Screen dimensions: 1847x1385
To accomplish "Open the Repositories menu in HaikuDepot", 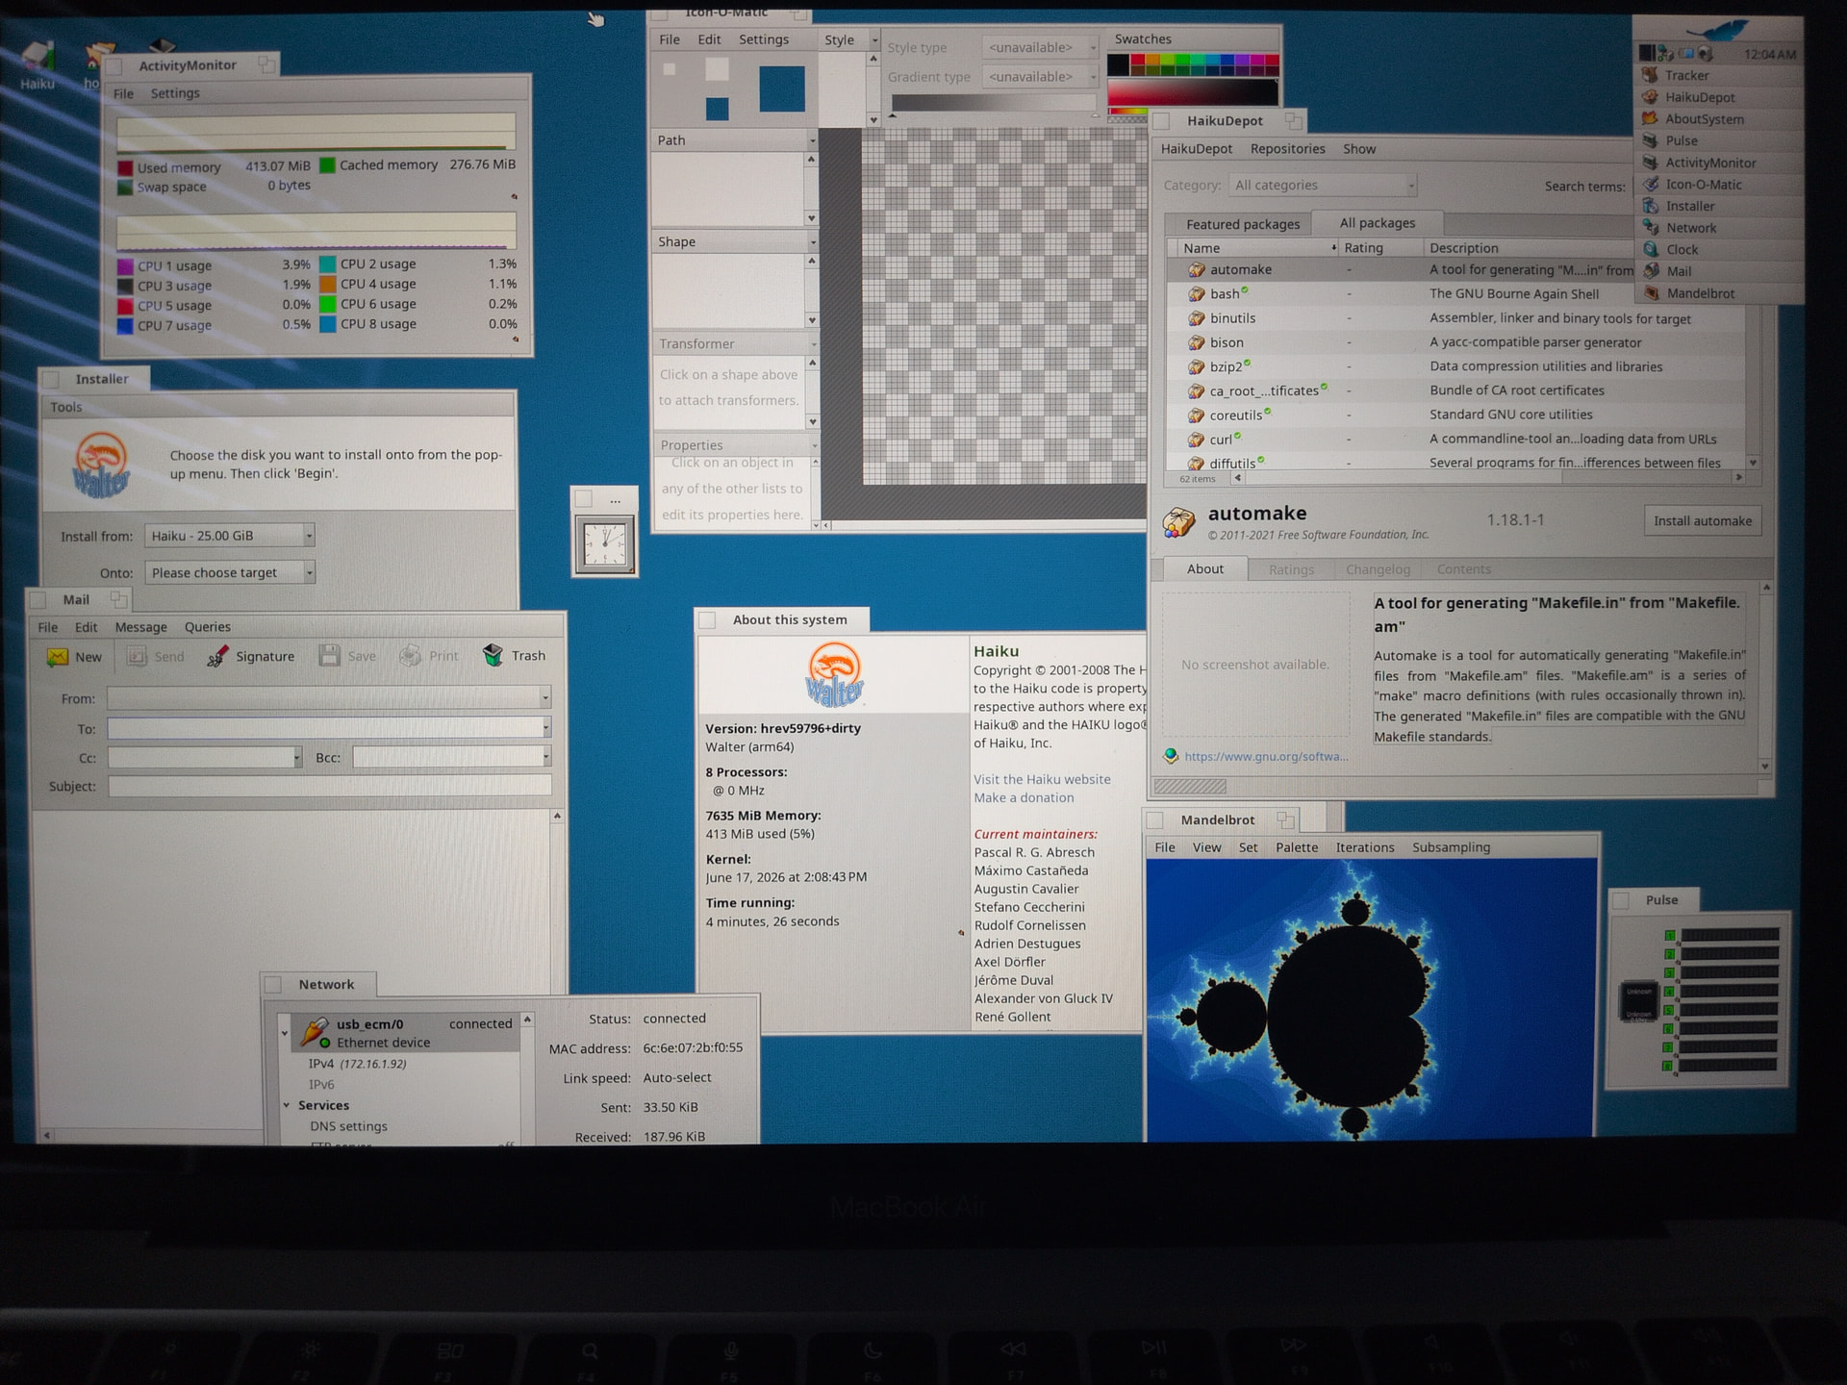I will pyautogui.click(x=1287, y=149).
